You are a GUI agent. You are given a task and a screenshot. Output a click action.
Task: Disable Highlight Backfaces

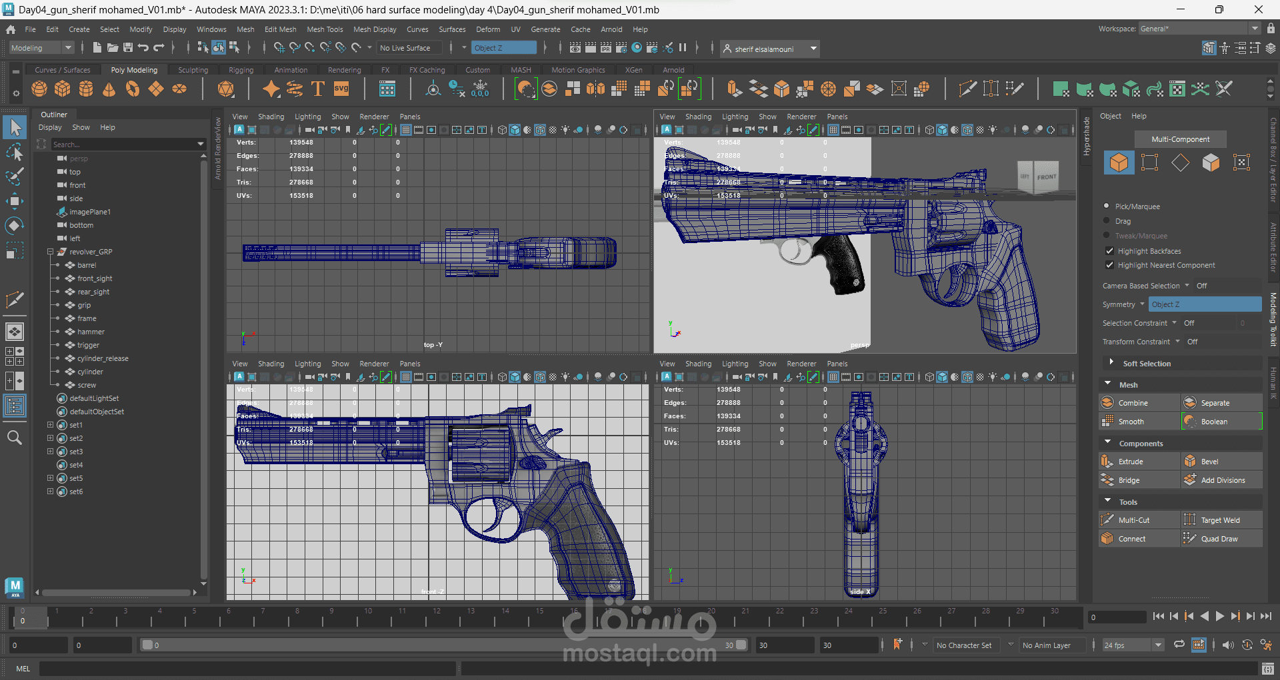[1110, 250]
